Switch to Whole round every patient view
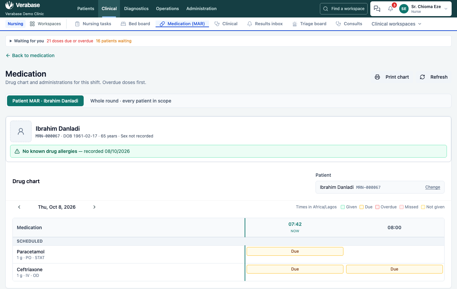The image size is (457, 289). (x=131, y=101)
